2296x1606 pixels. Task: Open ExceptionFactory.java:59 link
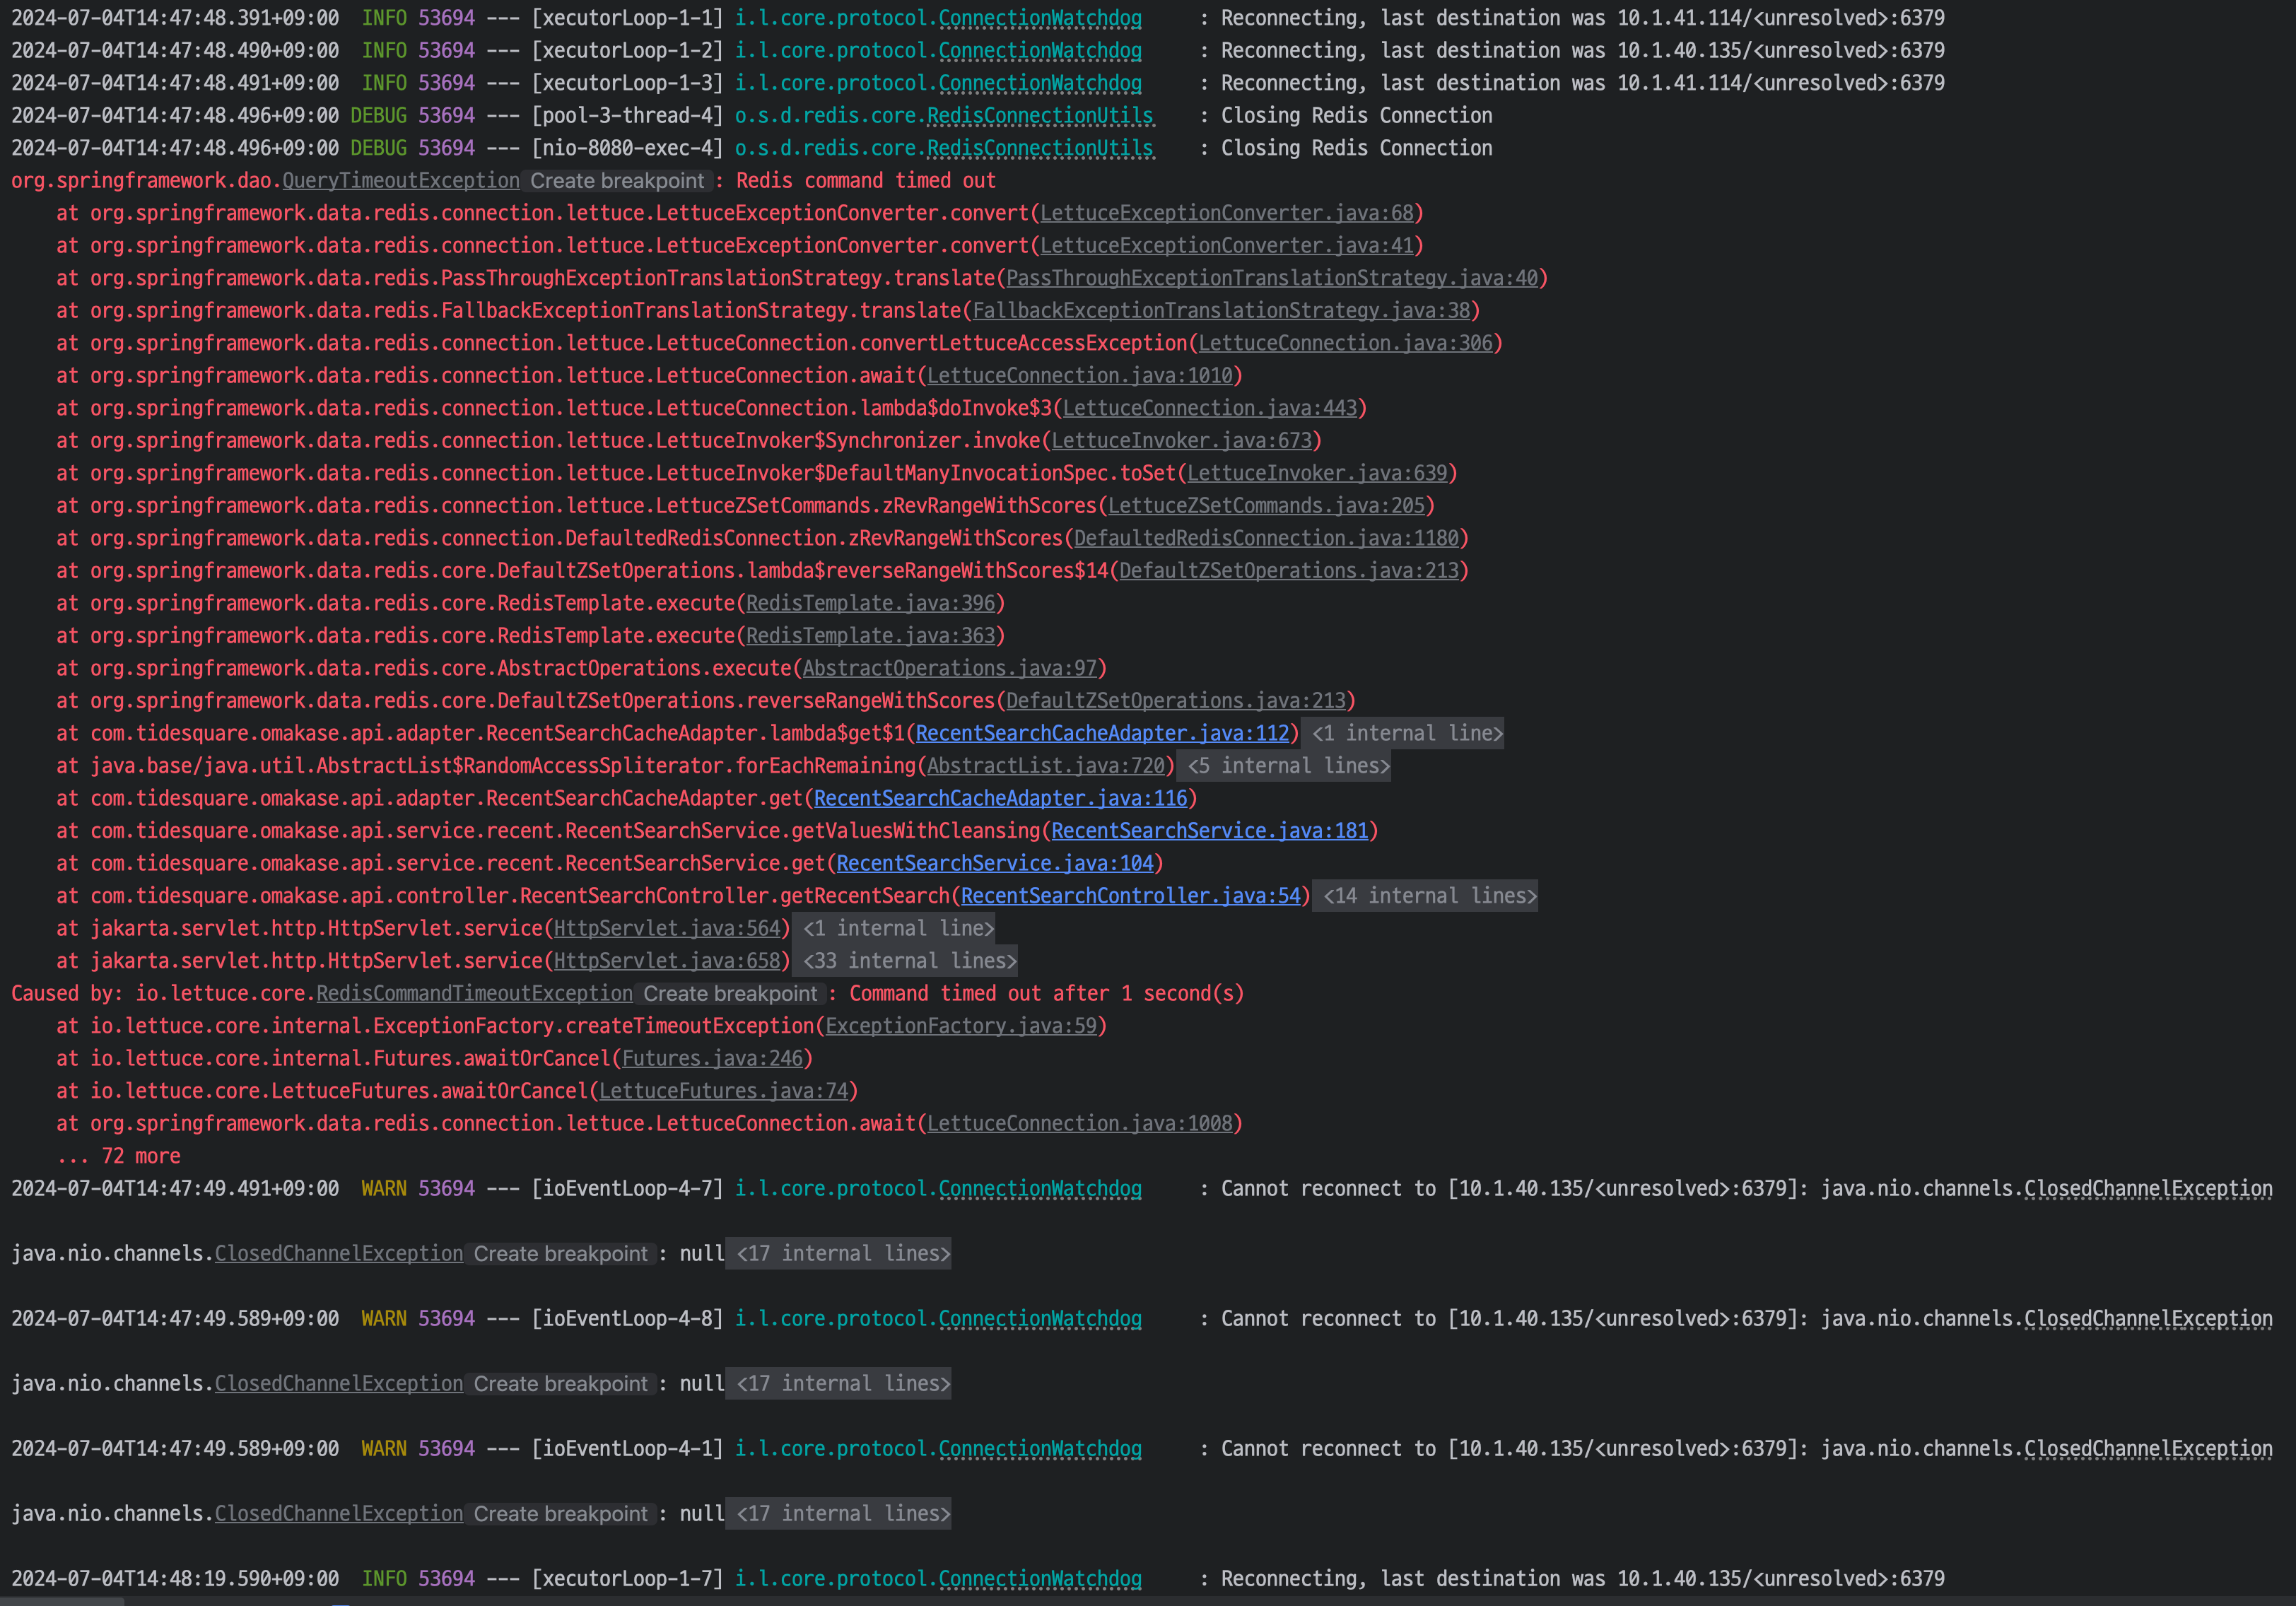pyautogui.click(x=961, y=1026)
